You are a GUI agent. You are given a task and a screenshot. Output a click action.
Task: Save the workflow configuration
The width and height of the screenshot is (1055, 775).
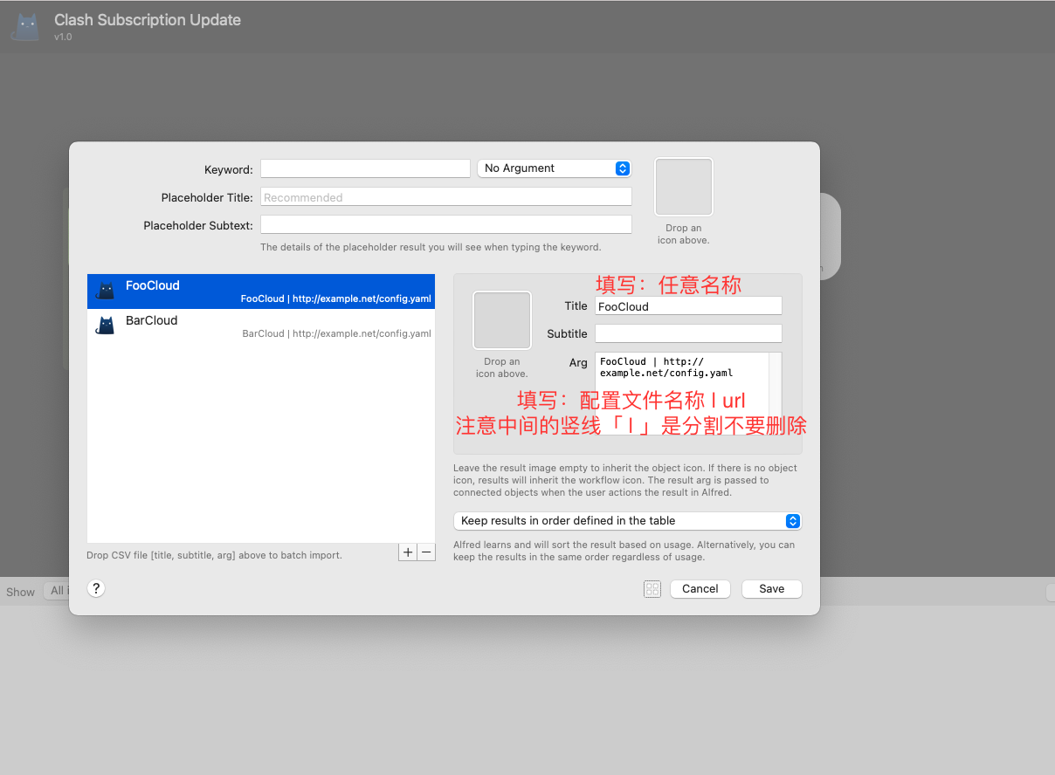coord(771,588)
